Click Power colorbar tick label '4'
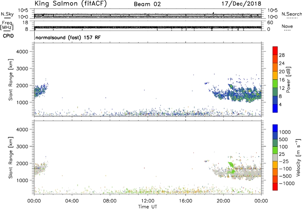This screenshot has width=302, height=209. pyautogui.click(x=280, y=104)
